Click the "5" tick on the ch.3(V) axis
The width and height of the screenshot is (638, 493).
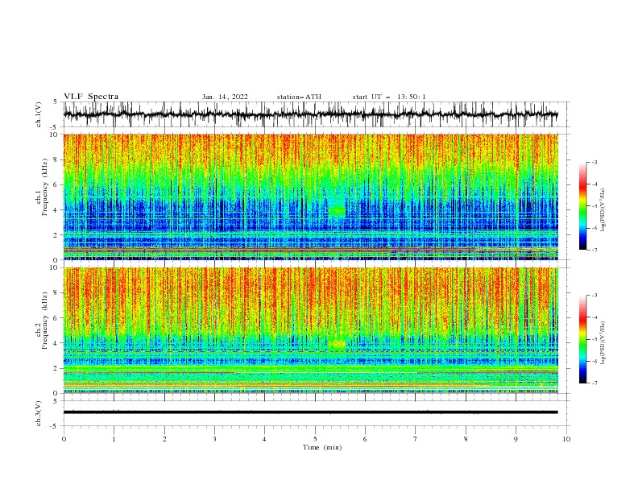pyautogui.click(x=56, y=401)
